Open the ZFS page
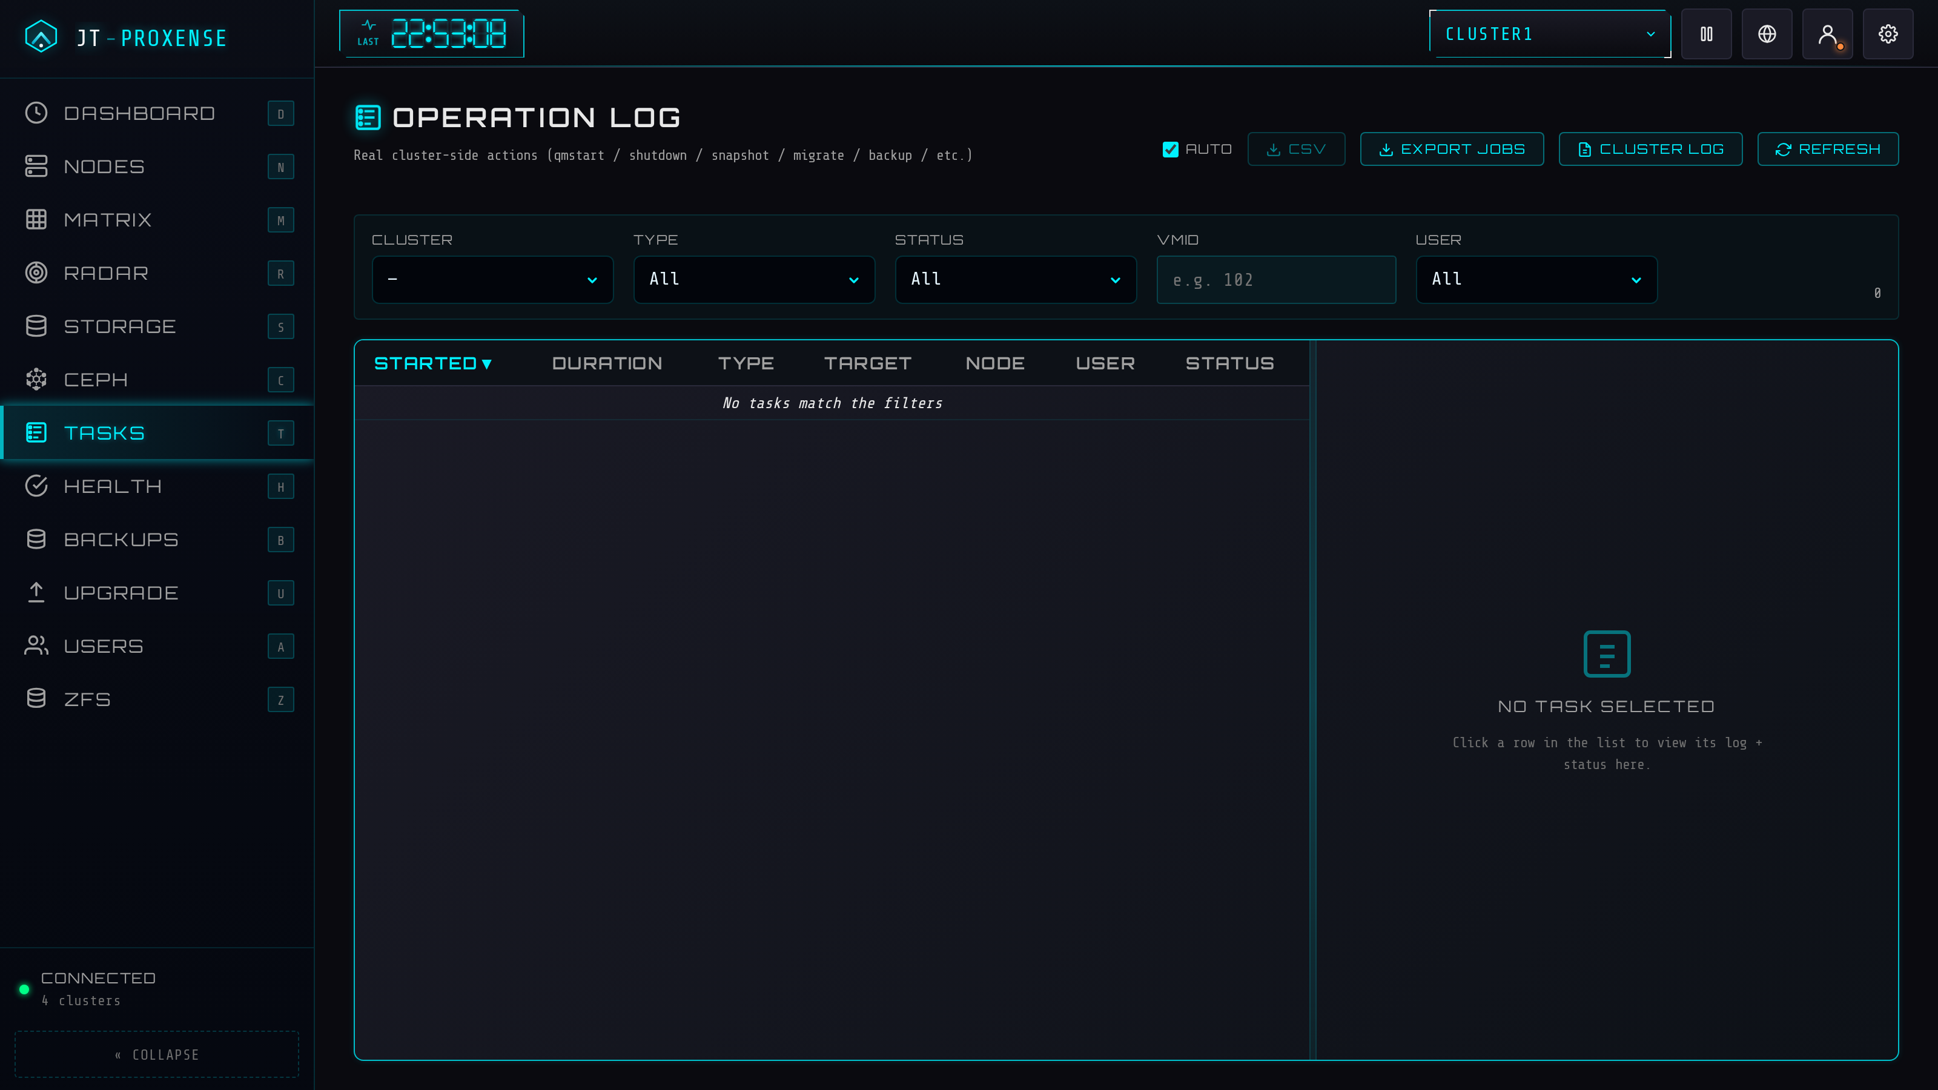Image resolution: width=1938 pixels, height=1090 pixels. point(157,699)
